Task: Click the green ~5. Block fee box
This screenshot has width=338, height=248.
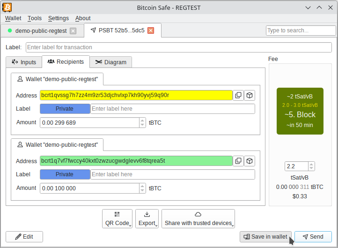Action: tap(300, 111)
